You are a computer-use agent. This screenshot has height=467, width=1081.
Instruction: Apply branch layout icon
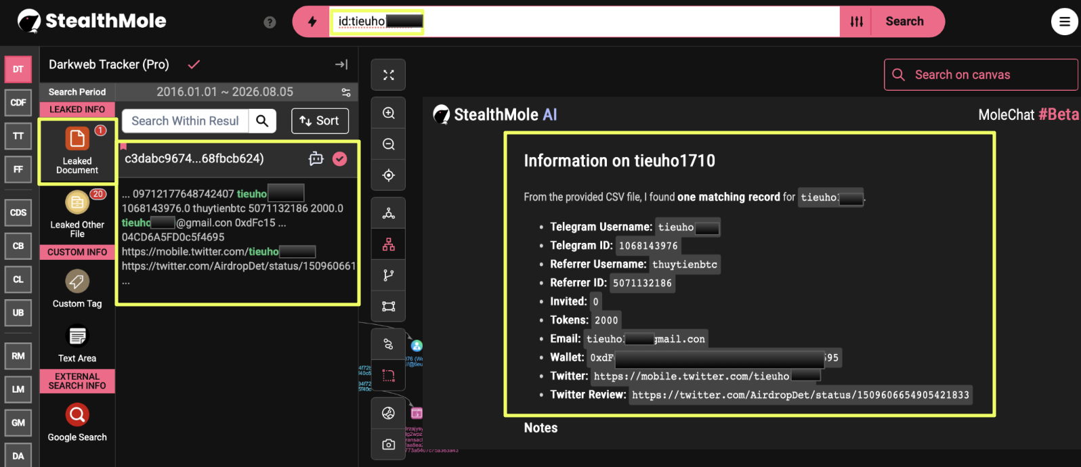point(388,275)
